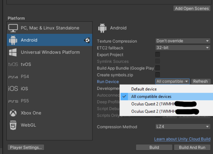This screenshot has height=154, width=213.
Task: Select the Universal Windows Platform icon
Action: [13, 52]
